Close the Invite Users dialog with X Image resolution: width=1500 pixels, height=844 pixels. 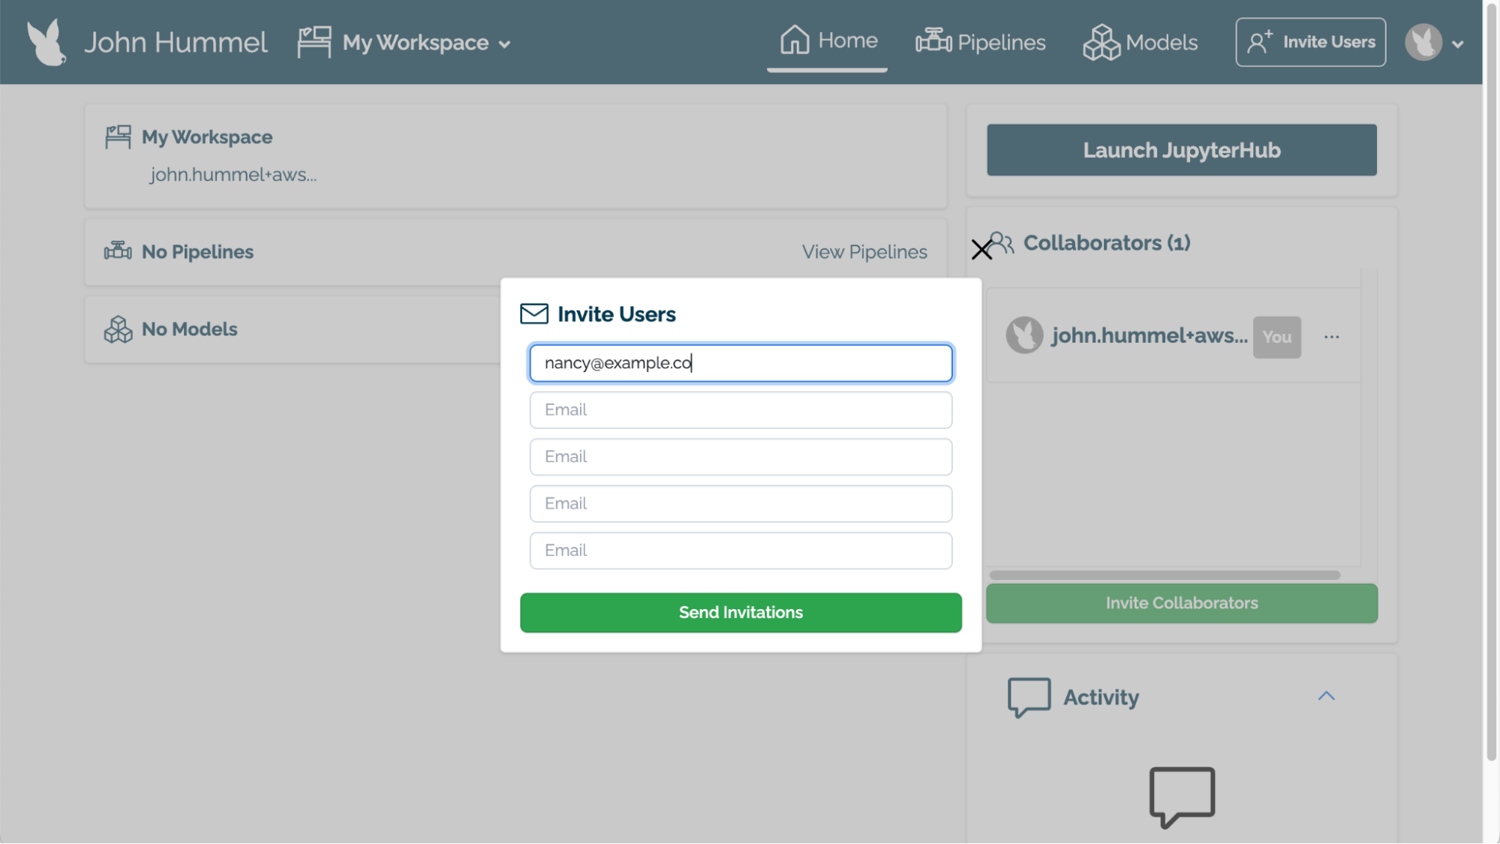tap(981, 250)
